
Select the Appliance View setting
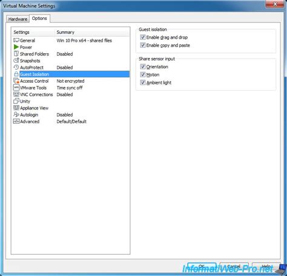coord(35,108)
